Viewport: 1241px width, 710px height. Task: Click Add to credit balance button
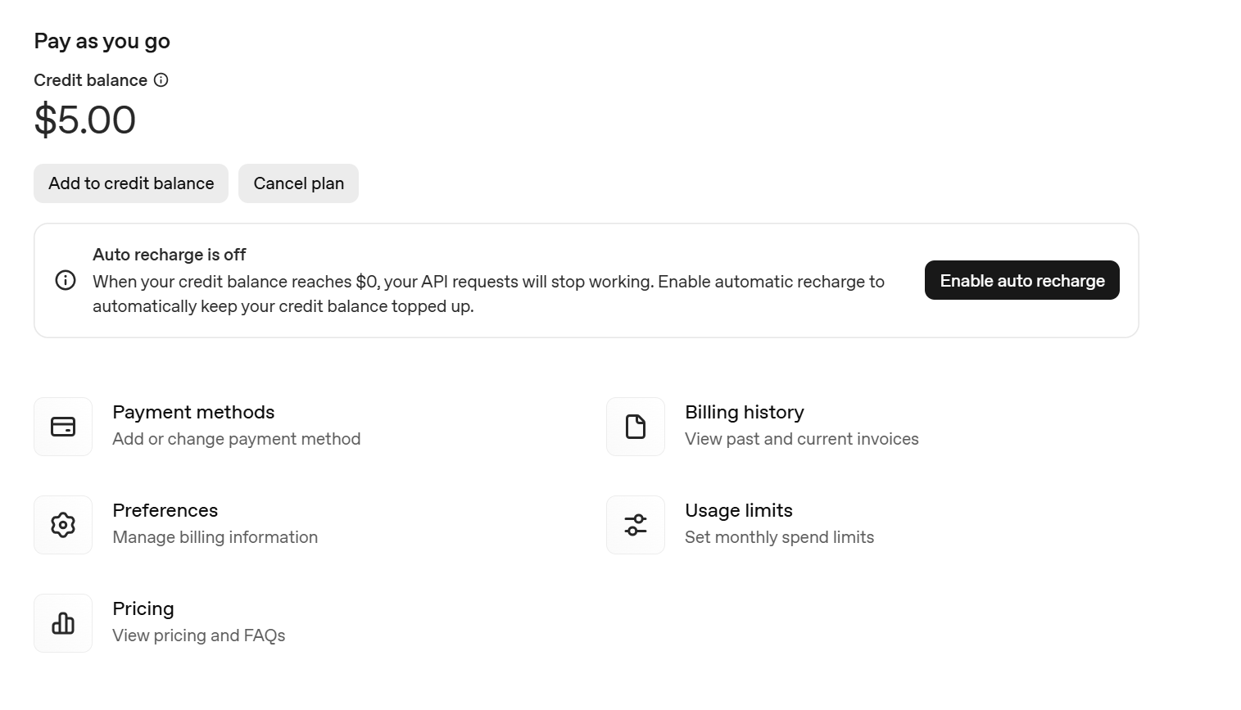click(x=131, y=183)
